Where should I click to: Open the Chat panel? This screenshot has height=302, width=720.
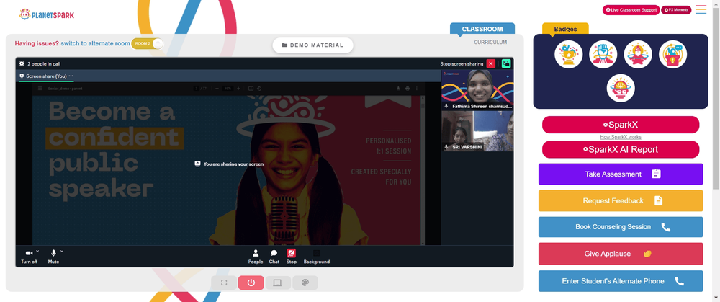[274, 257]
